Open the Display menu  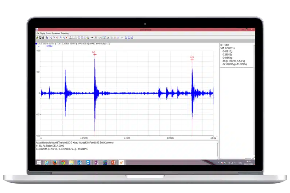coord(42,34)
